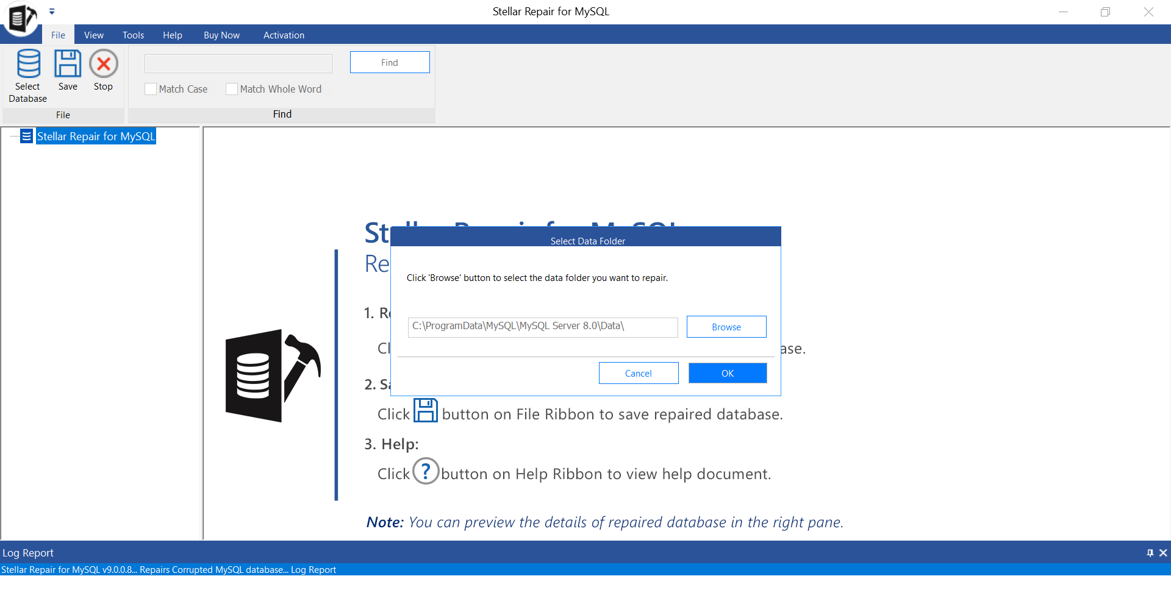Click the database icon in the tree root
Viewport: 1171px width, 590px height.
[x=26, y=136]
